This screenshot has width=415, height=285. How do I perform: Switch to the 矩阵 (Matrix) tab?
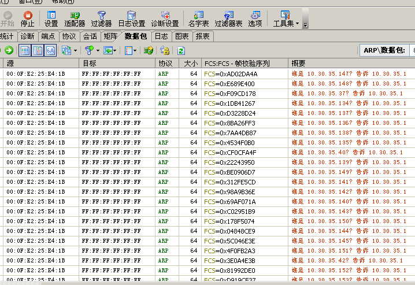tap(110, 36)
